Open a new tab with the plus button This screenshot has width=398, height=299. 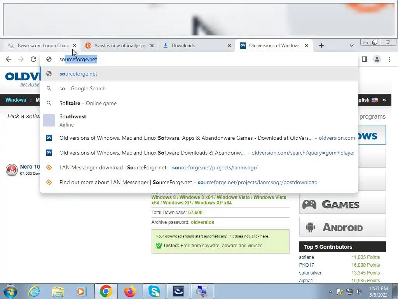[321, 46]
